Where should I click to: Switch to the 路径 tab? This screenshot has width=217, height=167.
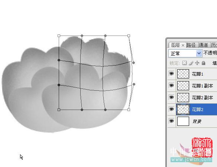click(x=191, y=45)
